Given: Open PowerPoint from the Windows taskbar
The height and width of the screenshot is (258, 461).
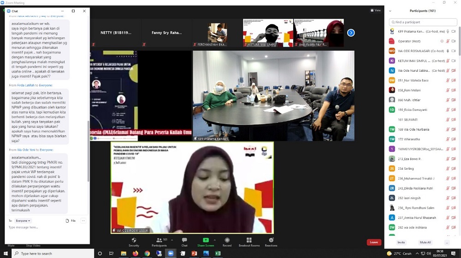Looking at the screenshot, I should pos(194,253).
